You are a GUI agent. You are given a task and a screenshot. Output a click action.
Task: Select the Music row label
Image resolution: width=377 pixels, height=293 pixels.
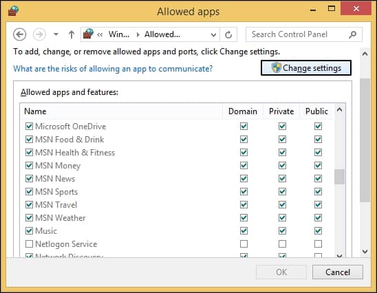tap(46, 231)
